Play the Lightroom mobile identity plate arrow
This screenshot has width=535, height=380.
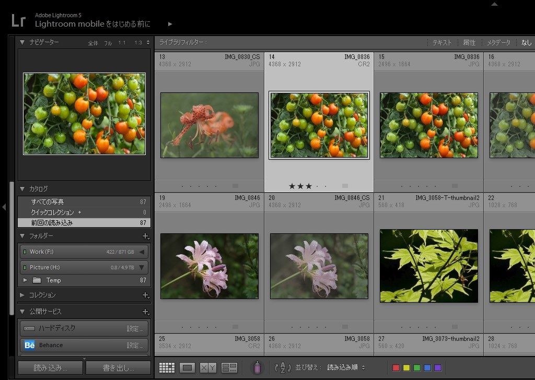point(170,24)
